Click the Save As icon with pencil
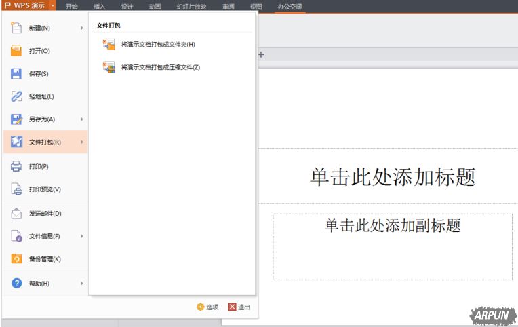 coord(16,119)
